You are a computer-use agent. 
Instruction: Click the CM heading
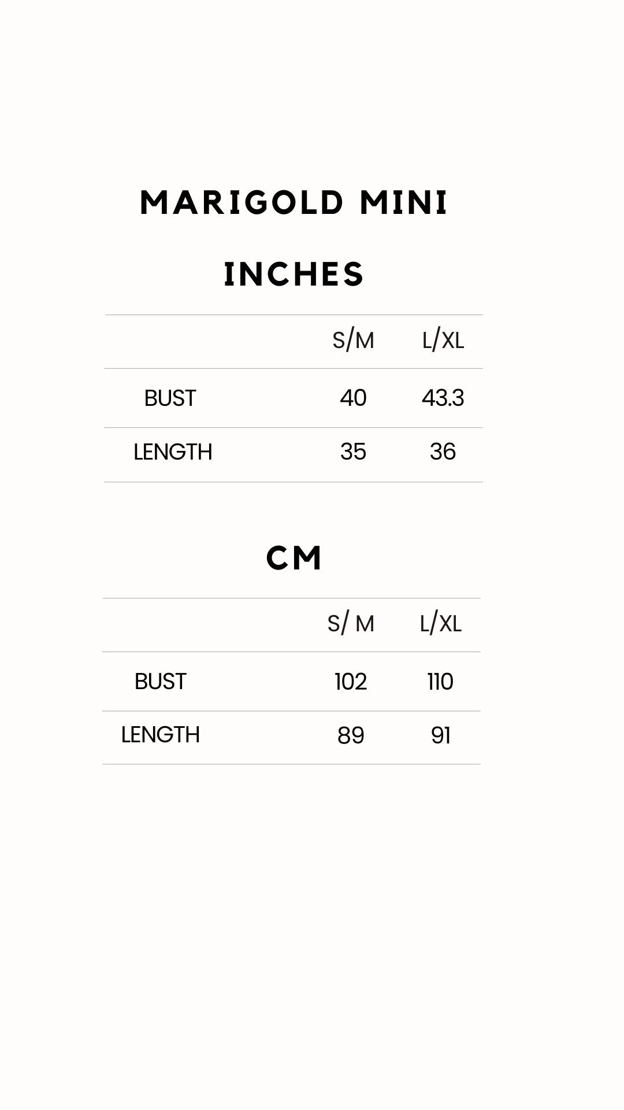coord(294,558)
